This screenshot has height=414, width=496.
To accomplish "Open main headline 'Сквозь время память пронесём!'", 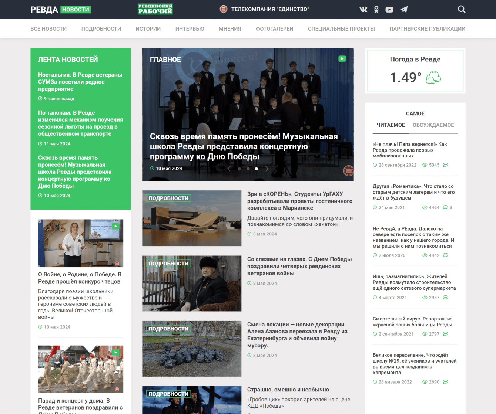I will (244, 146).
